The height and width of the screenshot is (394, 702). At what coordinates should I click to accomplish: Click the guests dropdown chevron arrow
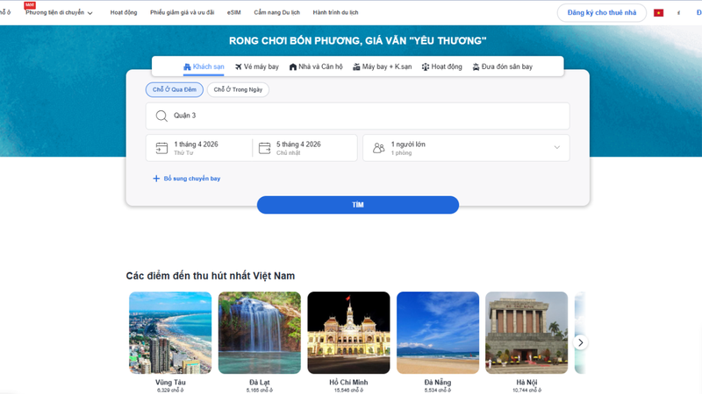[557, 147]
